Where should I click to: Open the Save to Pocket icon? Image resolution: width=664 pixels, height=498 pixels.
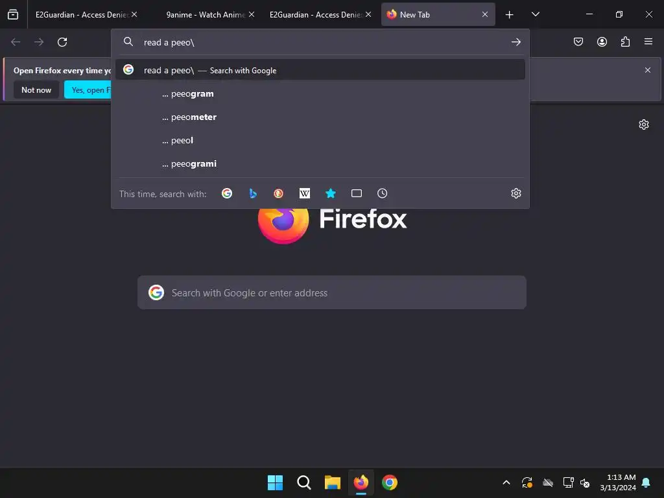(578, 41)
